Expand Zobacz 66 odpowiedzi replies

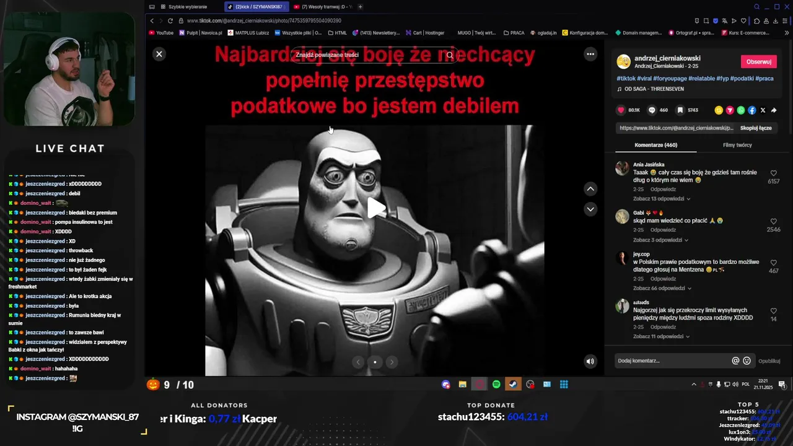[662, 288]
